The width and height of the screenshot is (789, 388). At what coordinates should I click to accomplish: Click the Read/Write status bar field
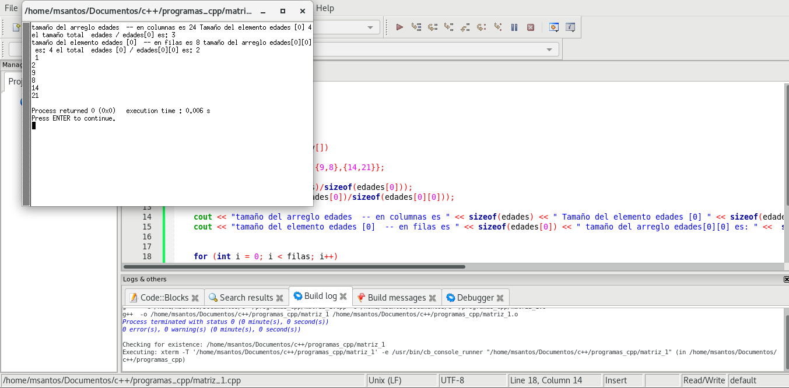tap(704, 380)
